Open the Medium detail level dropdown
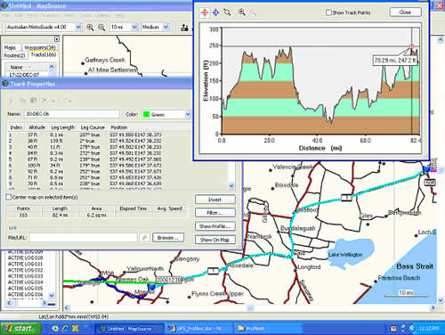The width and height of the screenshot is (445, 335). pyautogui.click(x=155, y=27)
